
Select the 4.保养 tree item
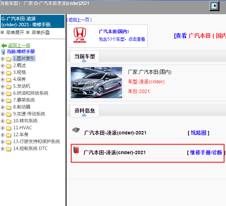coord(19,79)
